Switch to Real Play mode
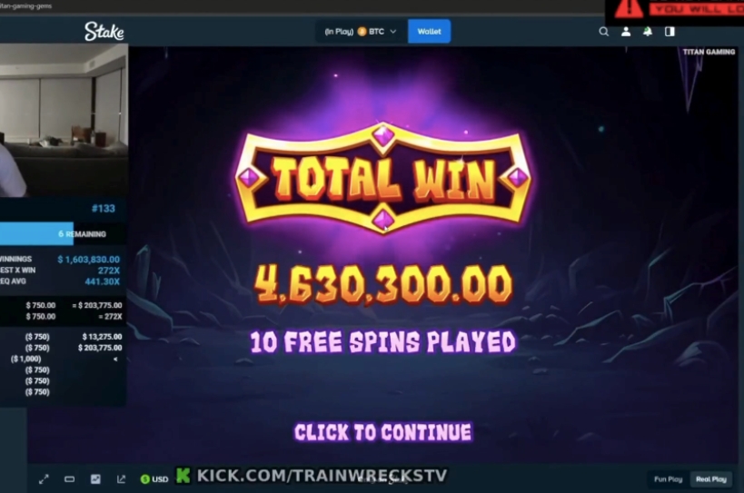Screen dimensions: 744x493 tap(710, 479)
